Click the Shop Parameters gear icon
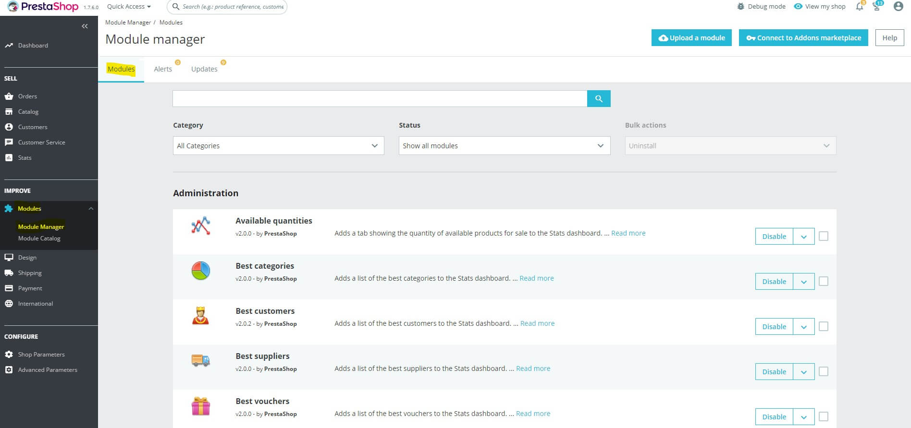 [x=9, y=355]
